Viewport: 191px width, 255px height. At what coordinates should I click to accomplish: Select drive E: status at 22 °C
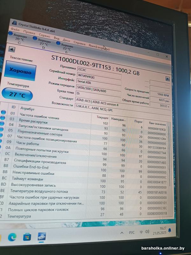65,47
